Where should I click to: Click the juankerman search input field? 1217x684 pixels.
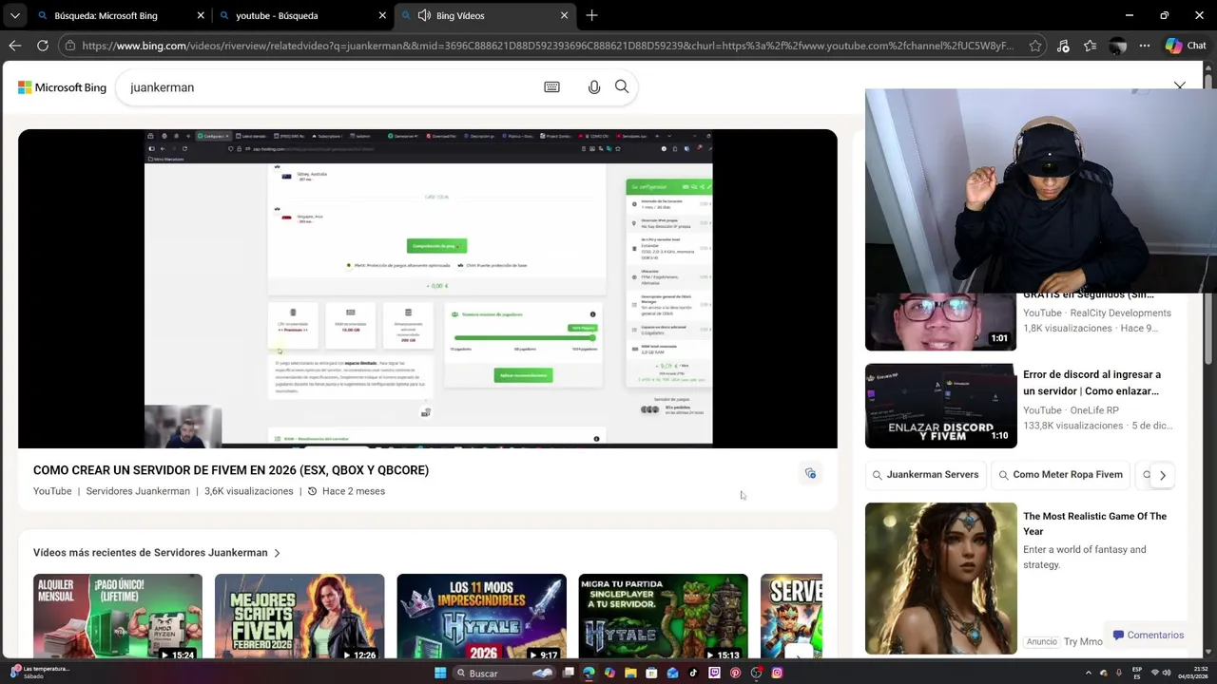[x=328, y=87]
